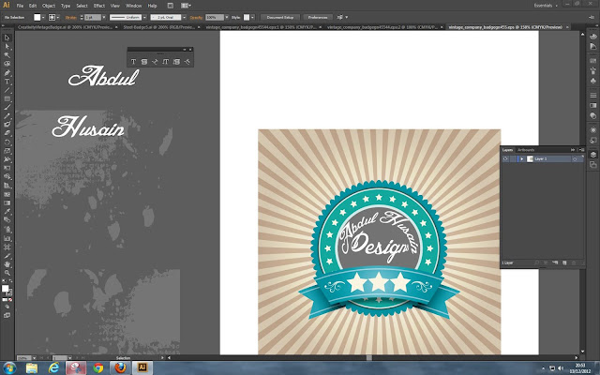The height and width of the screenshot is (375, 600).
Task: Select the Zoom magnifier tool
Action: coord(7,273)
